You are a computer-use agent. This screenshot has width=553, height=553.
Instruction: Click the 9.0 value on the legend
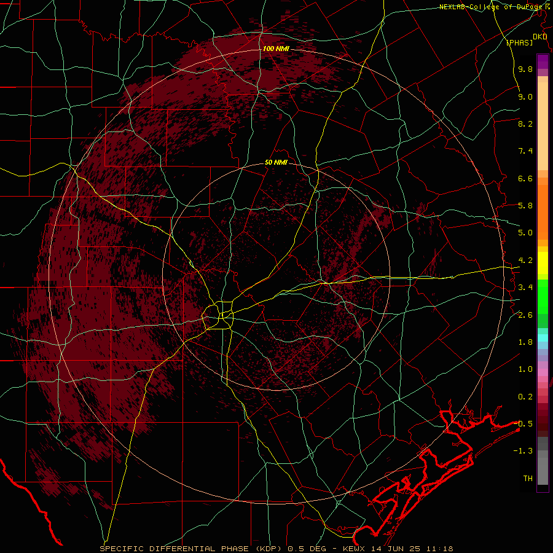(525, 97)
